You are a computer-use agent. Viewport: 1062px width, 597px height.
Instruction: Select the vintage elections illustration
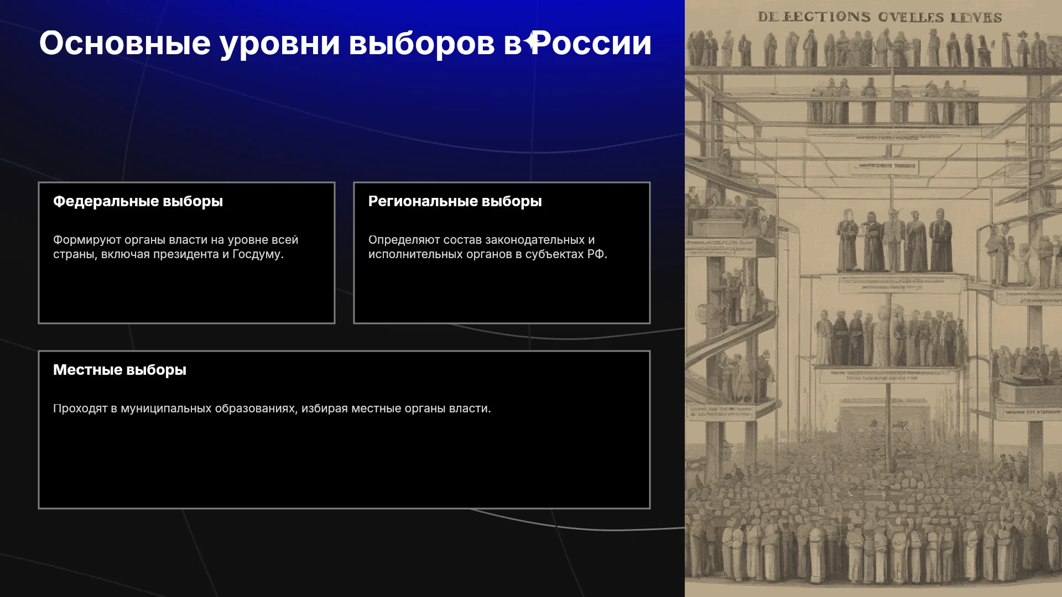pos(873,298)
